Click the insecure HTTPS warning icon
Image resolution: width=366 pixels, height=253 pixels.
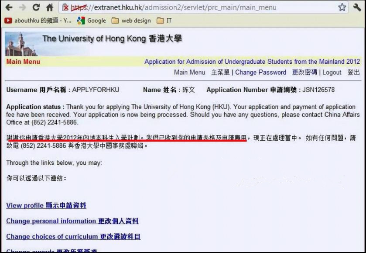point(65,7)
